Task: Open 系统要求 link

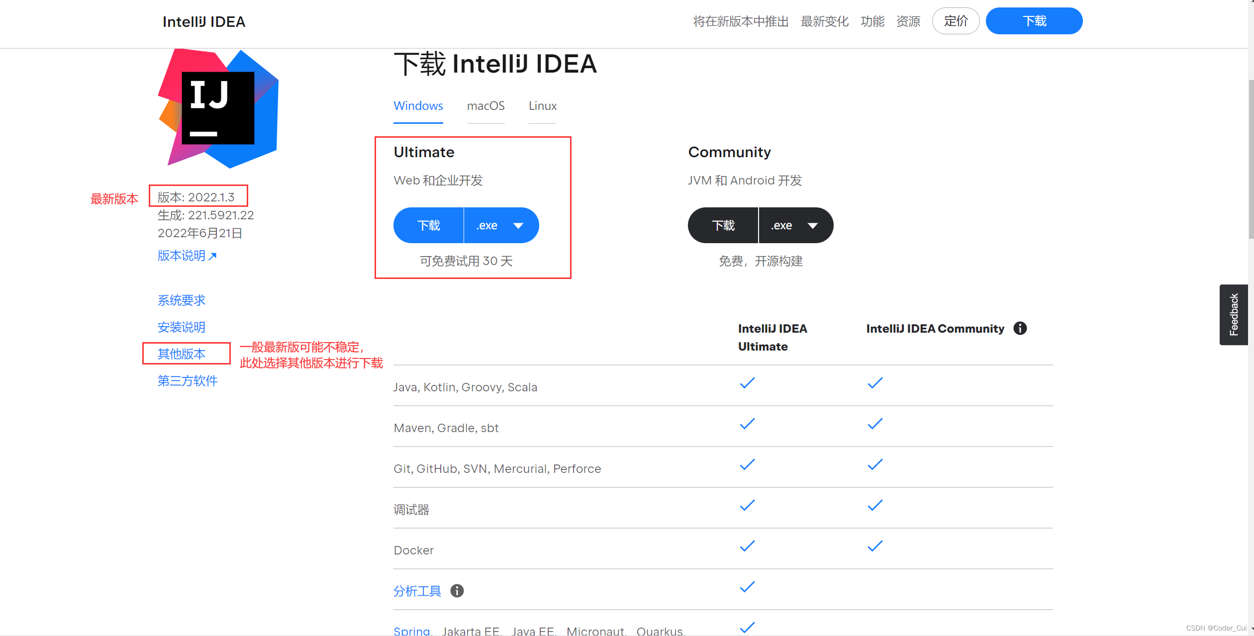Action: pyautogui.click(x=182, y=300)
